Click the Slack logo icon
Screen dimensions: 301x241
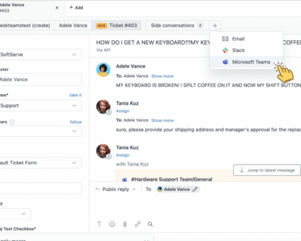225,50
